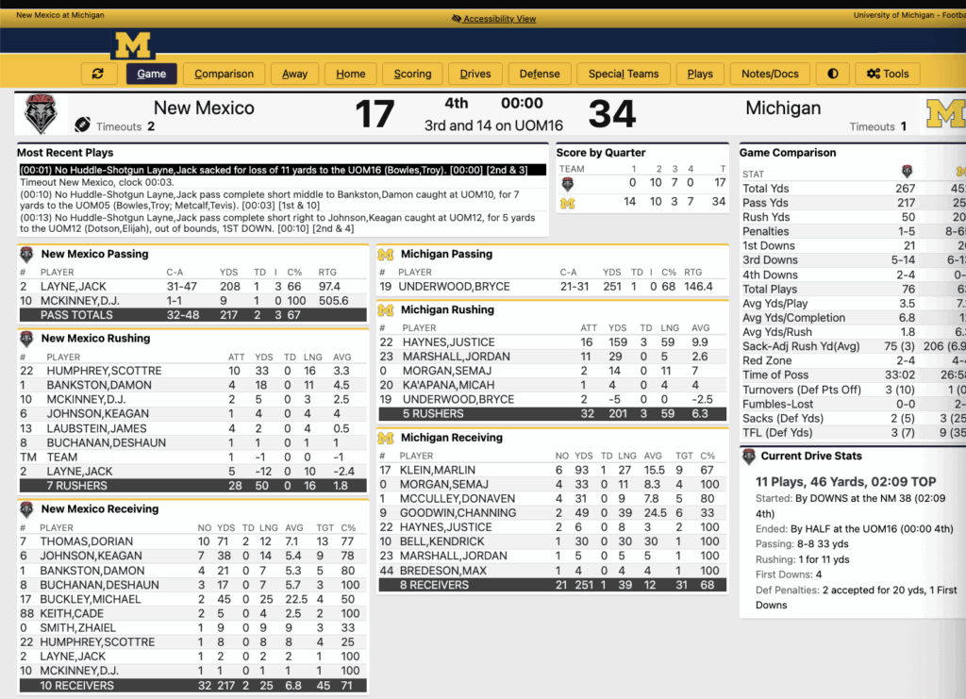The height and width of the screenshot is (699, 966).
Task: Click the M icon beside Michigan Receiving
Action: click(x=386, y=438)
